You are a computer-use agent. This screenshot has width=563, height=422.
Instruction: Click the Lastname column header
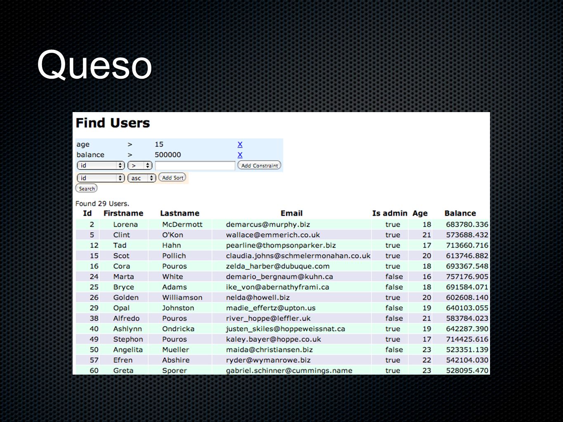click(x=179, y=213)
